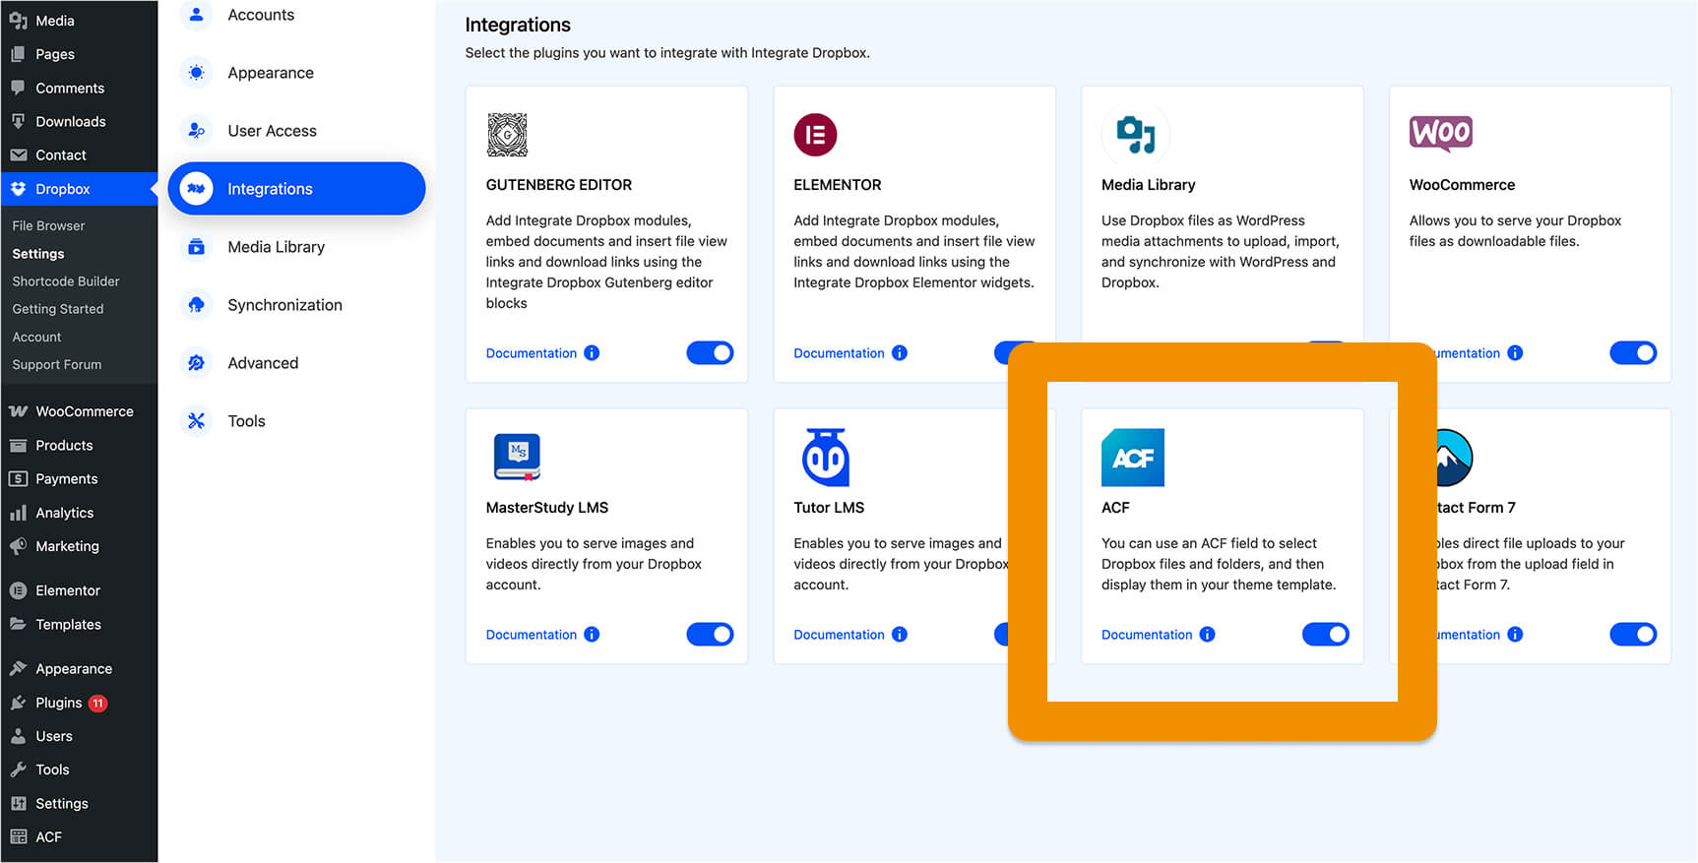Open Shortcode Builder submenu link
The width and height of the screenshot is (1698, 863).
66,281
